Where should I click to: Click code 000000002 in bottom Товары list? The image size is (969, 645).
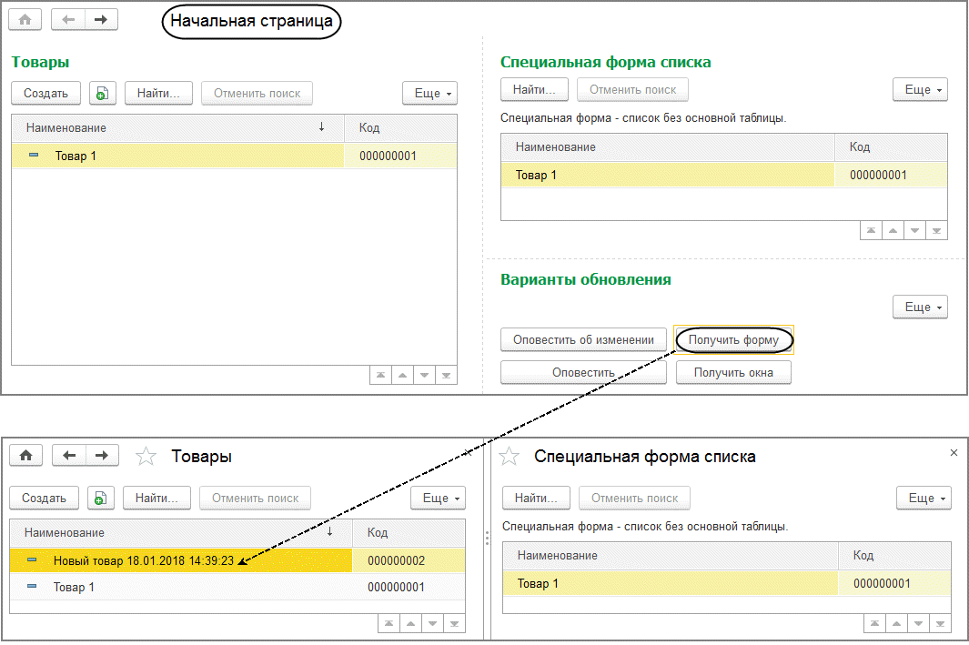396,561
